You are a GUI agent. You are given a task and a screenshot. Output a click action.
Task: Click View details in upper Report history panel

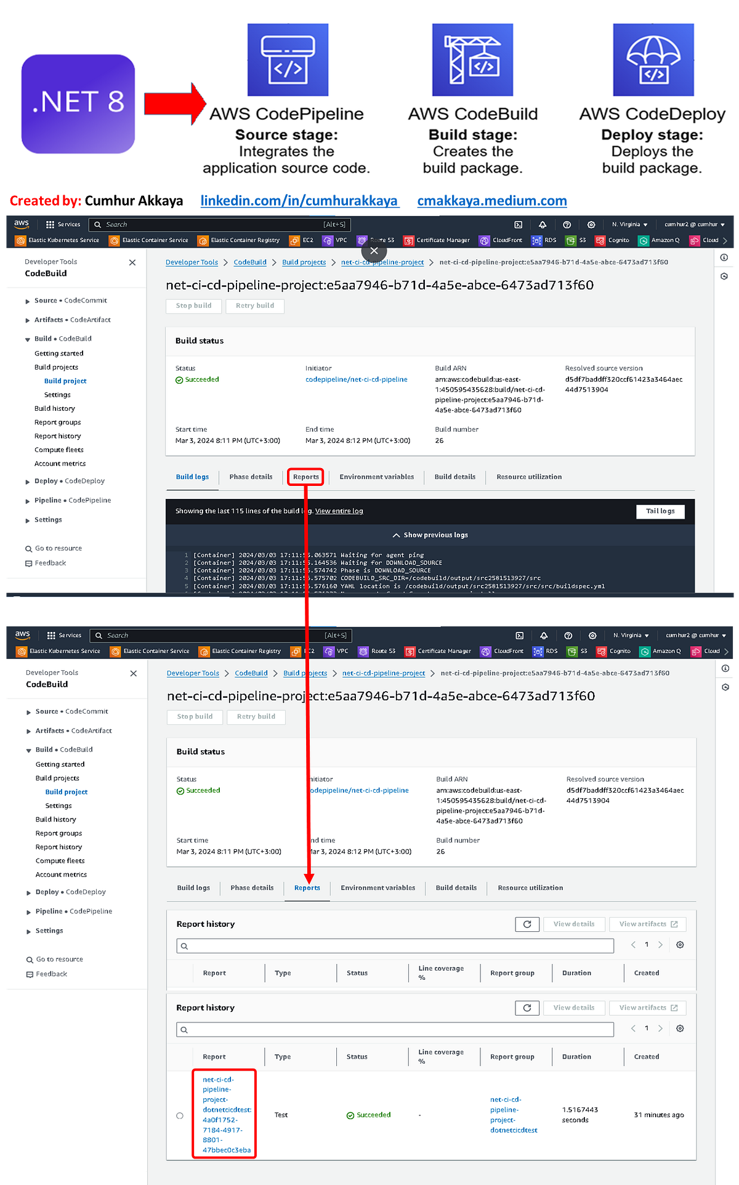573,924
